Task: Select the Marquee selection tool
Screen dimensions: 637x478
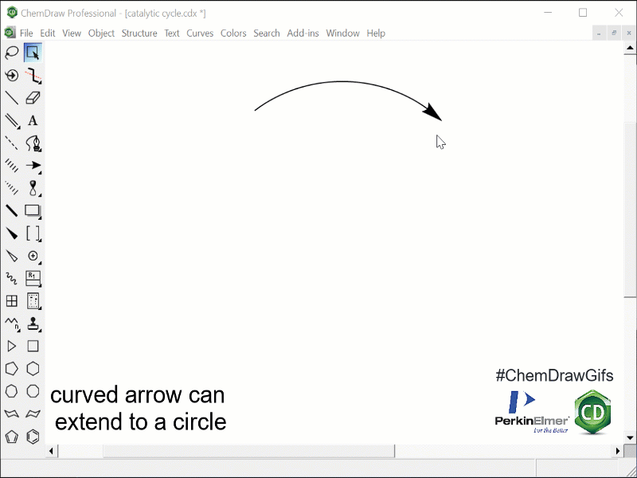Action: [33, 53]
